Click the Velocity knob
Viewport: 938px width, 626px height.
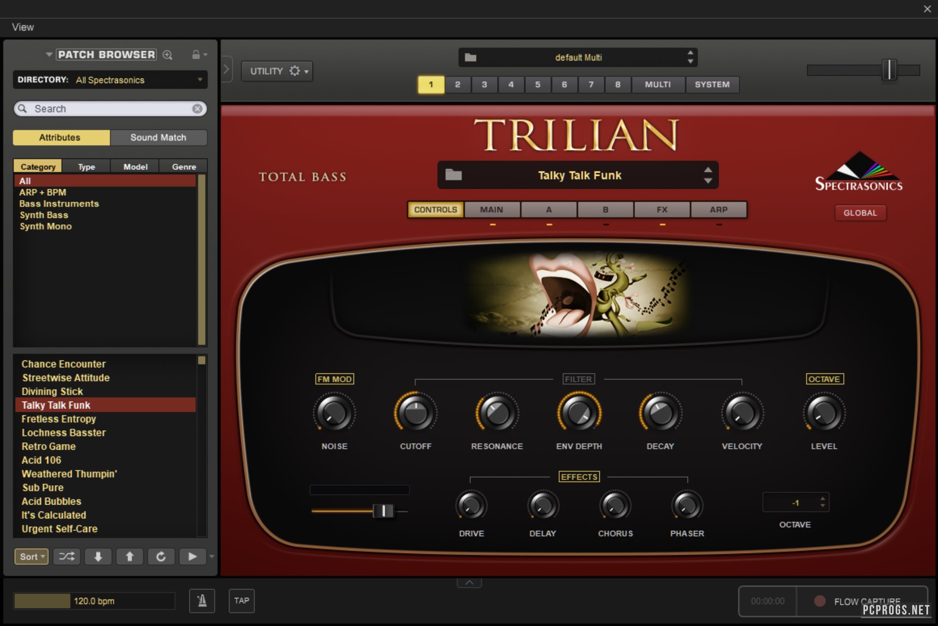[742, 412]
